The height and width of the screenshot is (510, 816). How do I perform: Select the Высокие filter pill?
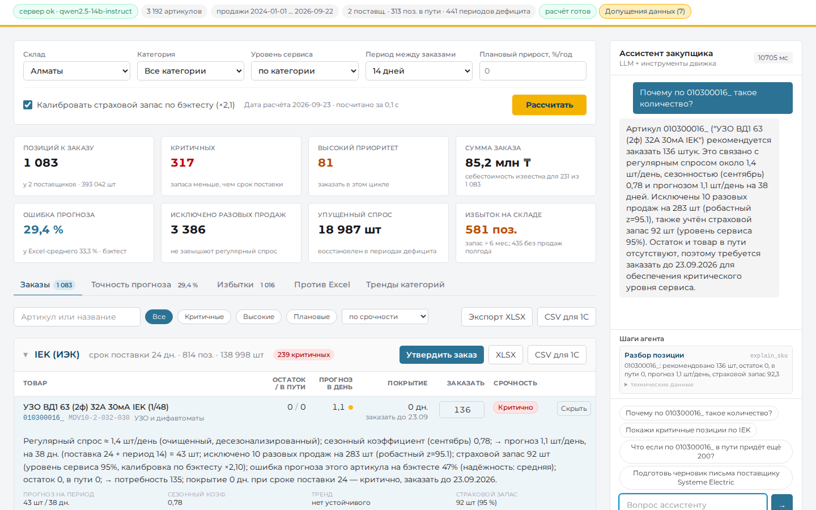coord(258,317)
